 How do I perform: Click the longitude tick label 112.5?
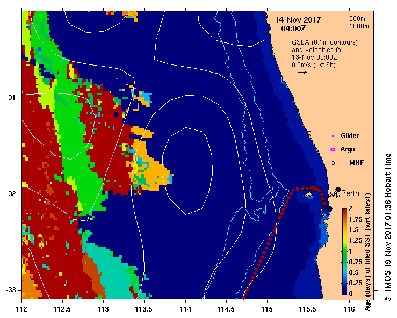point(62,309)
